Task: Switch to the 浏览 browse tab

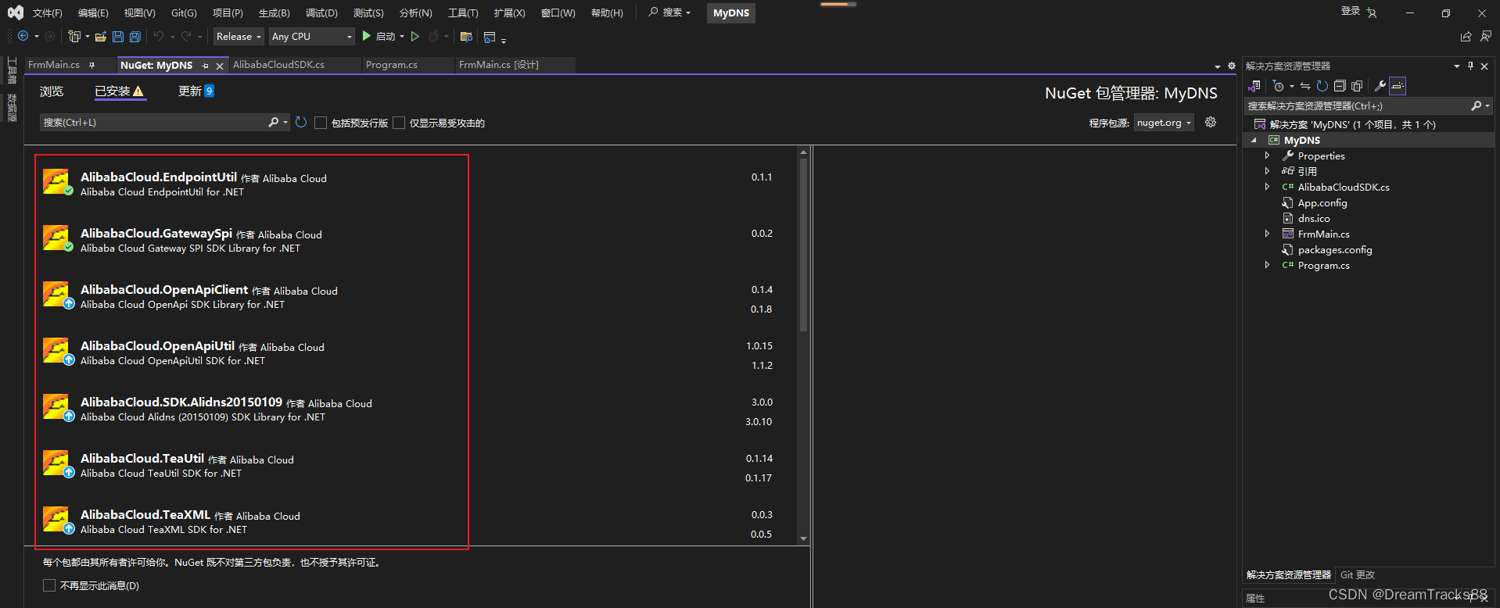Action: coord(52,91)
